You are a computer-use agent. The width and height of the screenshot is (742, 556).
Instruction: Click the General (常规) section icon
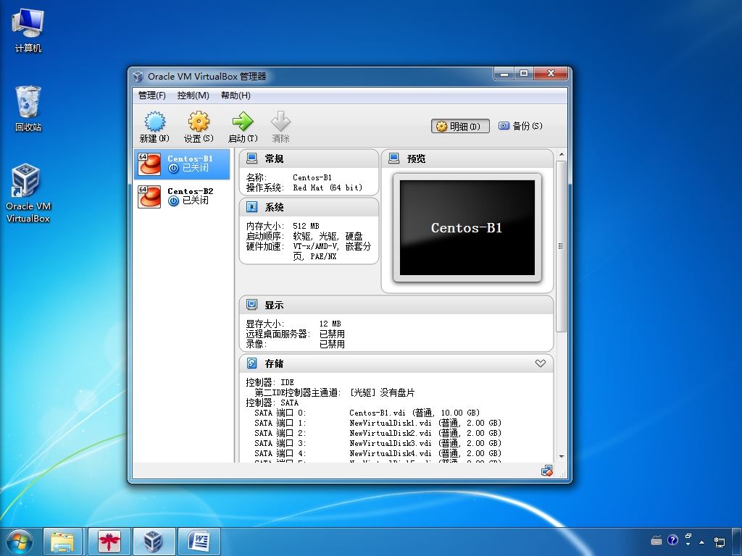[x=251, y=159]
